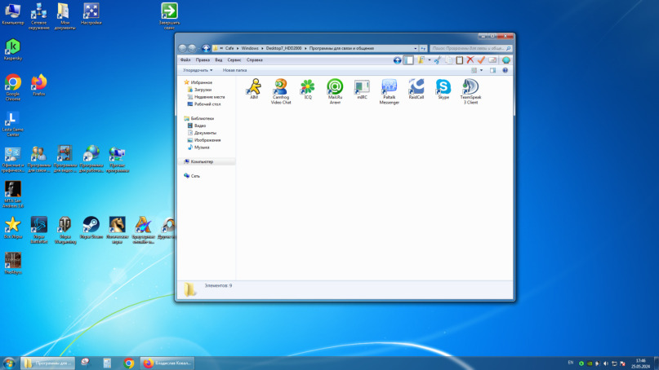The width and height of the screenshot is (659, 370).
Task: Launch TeamSpeak 3 Client shortcut
Action: 470,88
